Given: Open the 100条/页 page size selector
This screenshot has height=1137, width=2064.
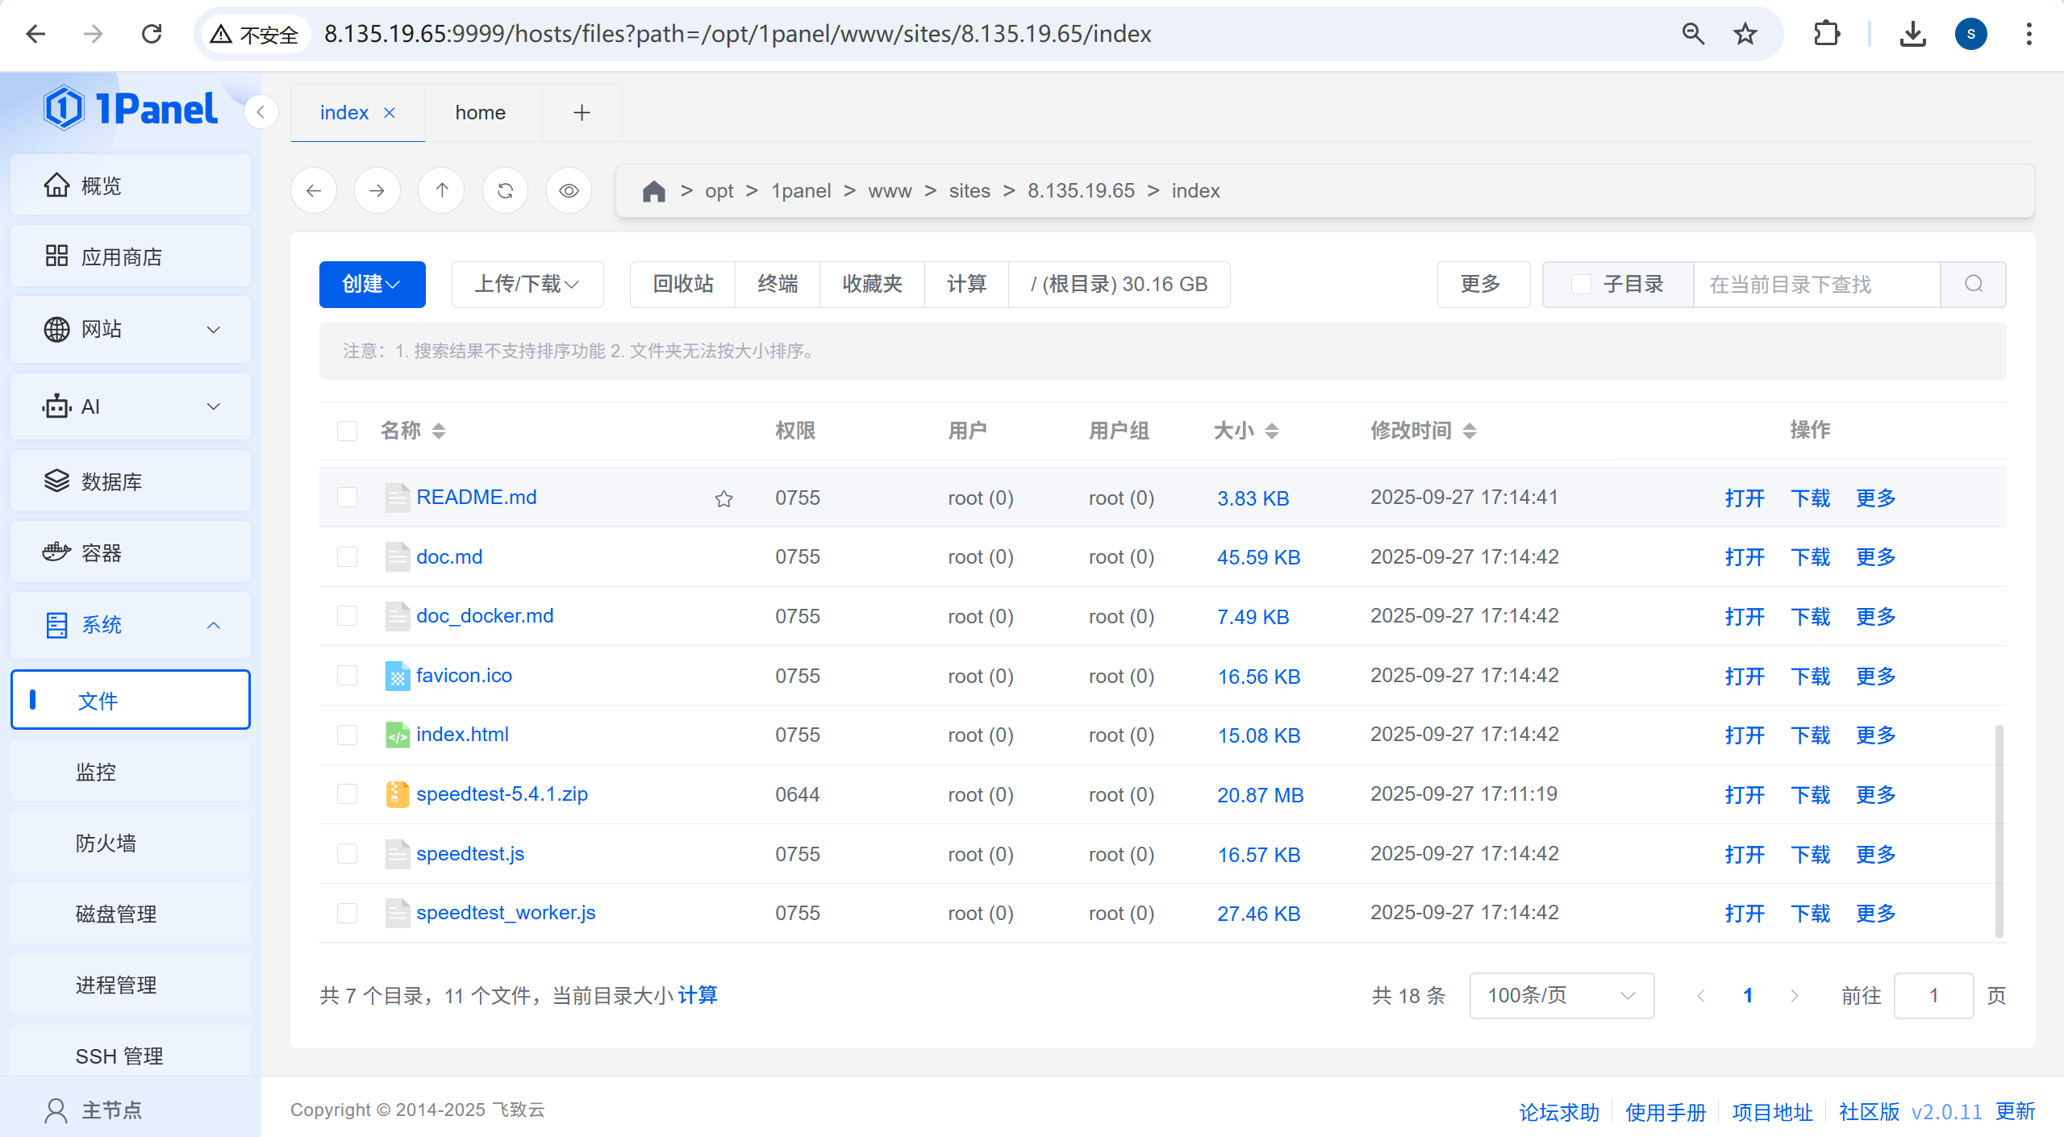Looking at the screenshot, I should 1561,996.
